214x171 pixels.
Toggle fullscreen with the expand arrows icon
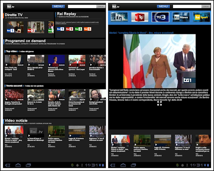[159, 103]
